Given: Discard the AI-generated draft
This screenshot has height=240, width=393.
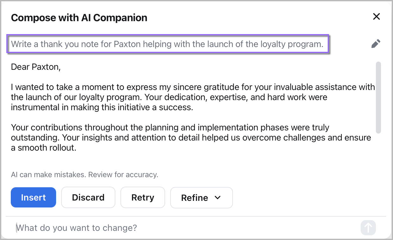Looking at the screenshot, I should [x=88, y=197].
